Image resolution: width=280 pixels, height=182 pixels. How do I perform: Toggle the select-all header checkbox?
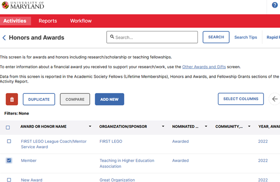coord(8,127)
